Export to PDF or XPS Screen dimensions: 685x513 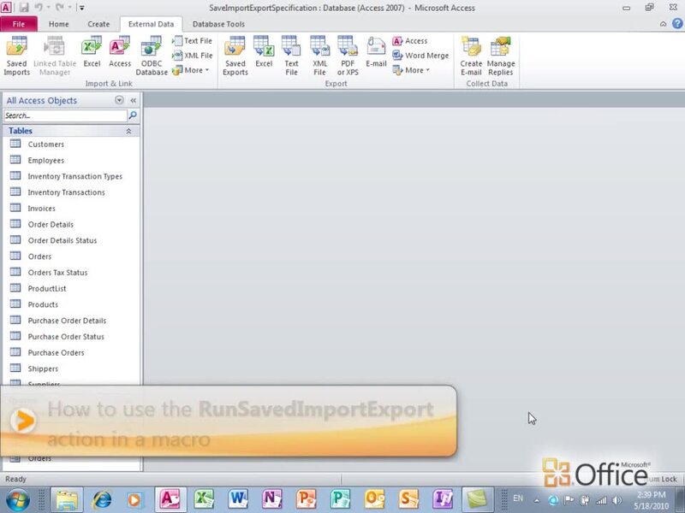click(x=347, y=56)
